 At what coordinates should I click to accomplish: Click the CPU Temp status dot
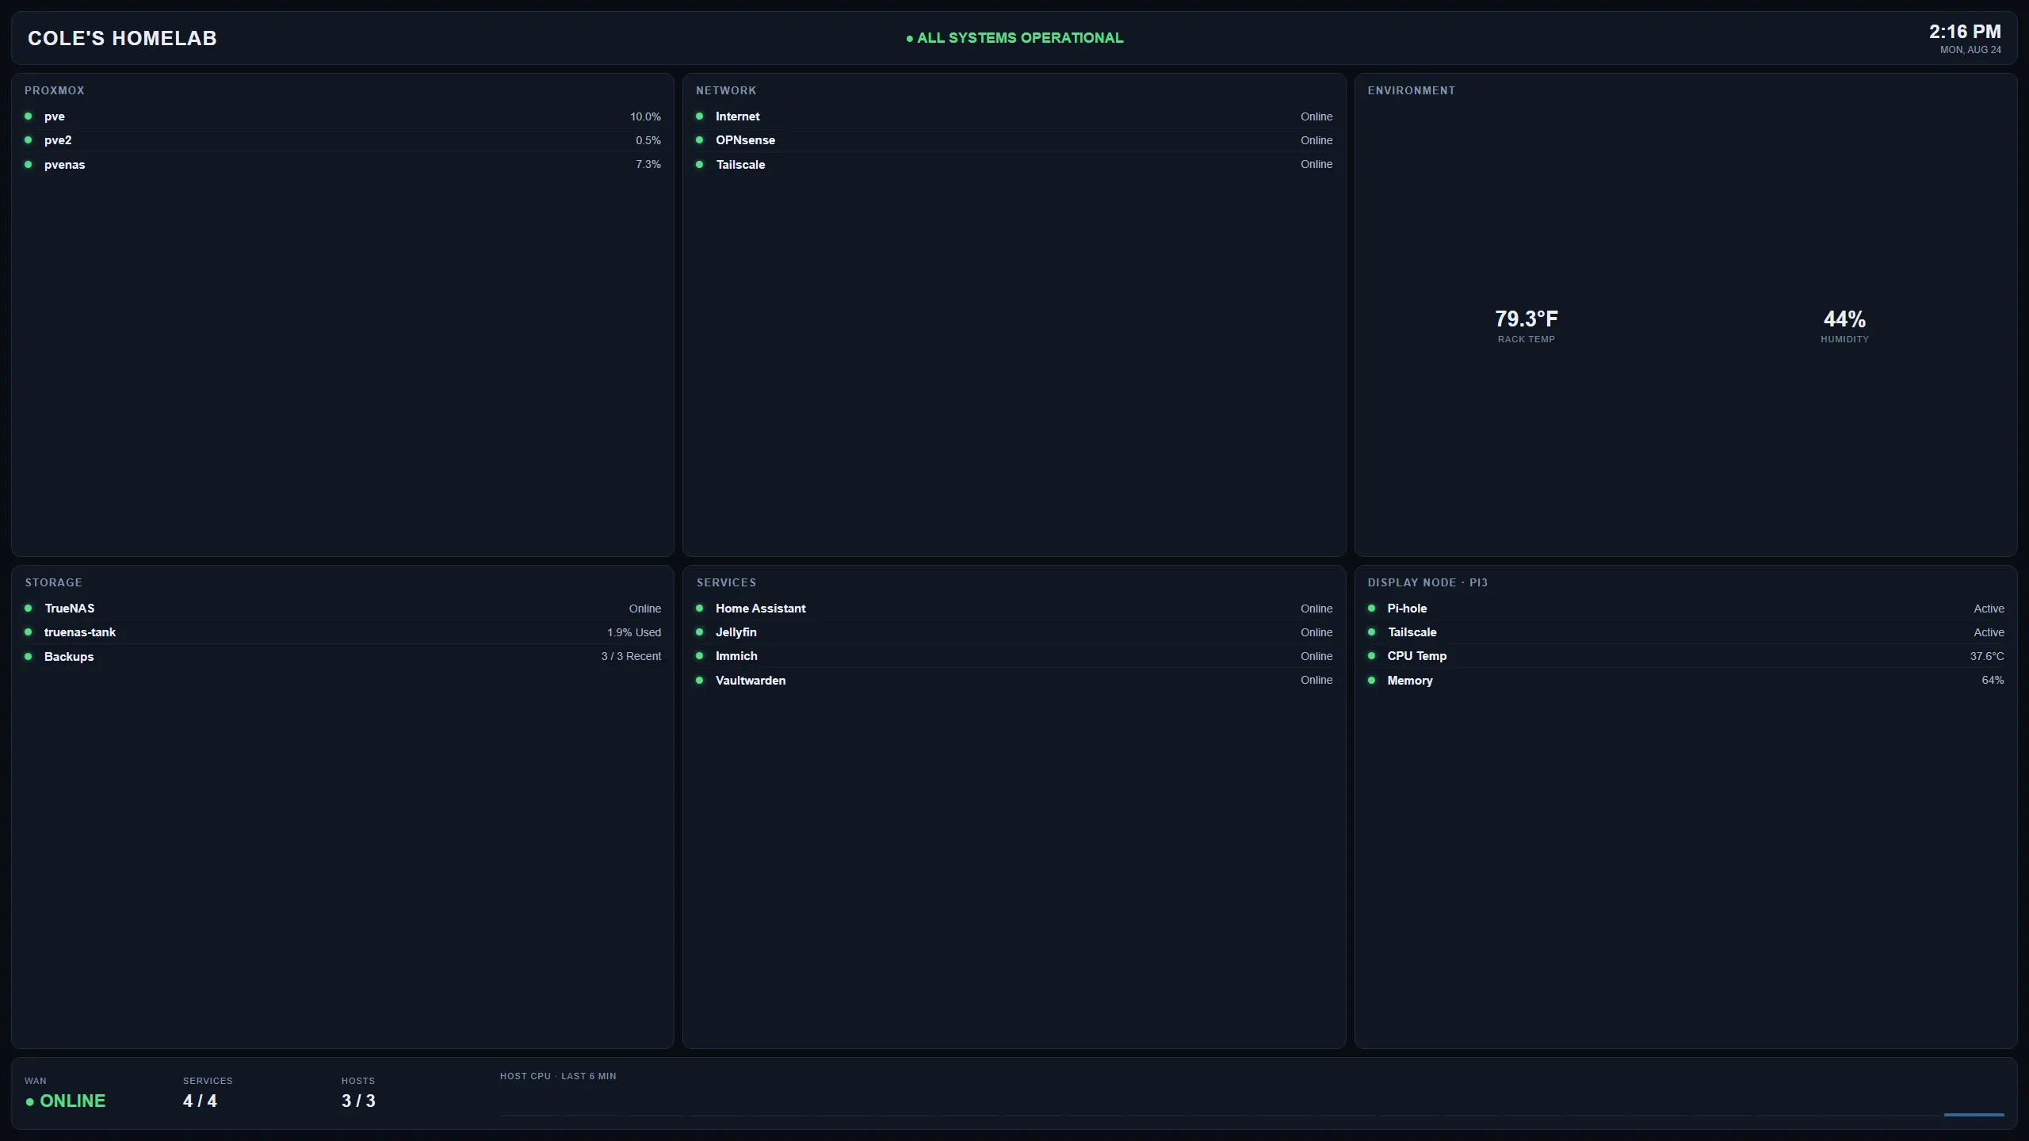1372,656
